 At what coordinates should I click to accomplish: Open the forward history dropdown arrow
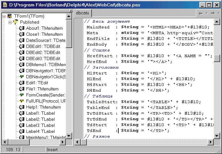point(219,13)
